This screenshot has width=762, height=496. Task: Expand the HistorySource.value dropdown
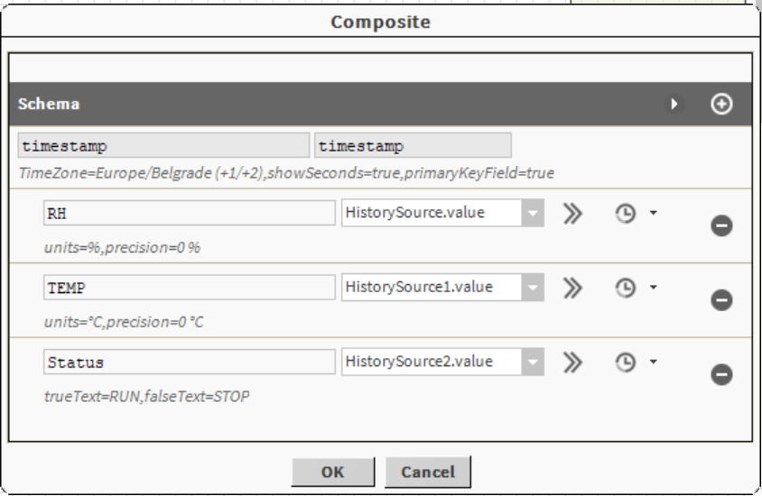pos(533,214)
